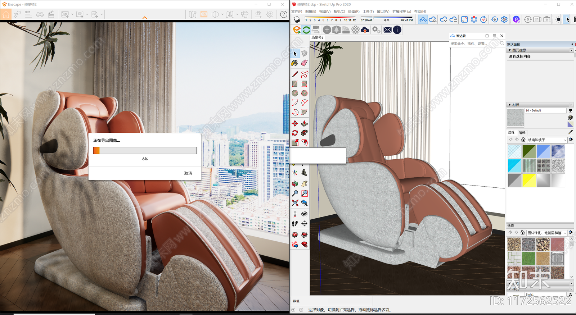Image resolution: width=576 pixels, height=315 pixels.
Task: Click the shadow time slider
Action: 387,17
